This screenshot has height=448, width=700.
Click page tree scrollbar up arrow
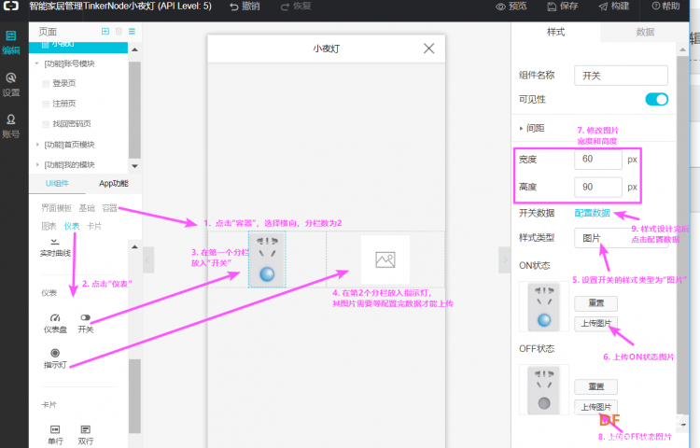pyautogui.click(x=134, y=49)
